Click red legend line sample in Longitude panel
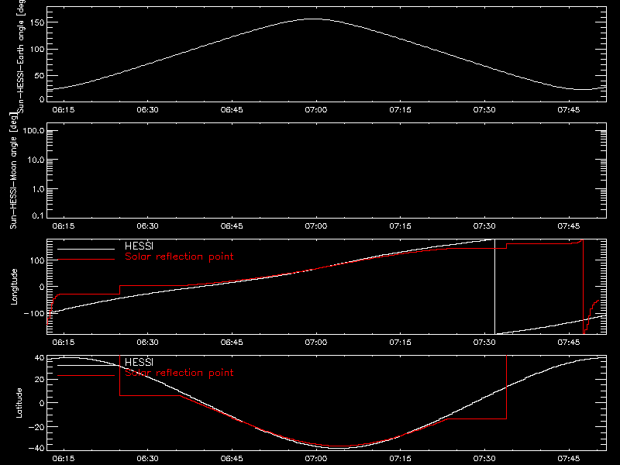The width and height of the screenshot is (620, 465). (86, 260)
